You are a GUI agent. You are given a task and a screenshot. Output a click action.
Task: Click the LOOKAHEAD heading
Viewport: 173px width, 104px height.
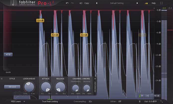29,79
